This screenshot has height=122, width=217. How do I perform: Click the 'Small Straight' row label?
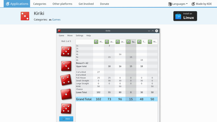(82, 81)
